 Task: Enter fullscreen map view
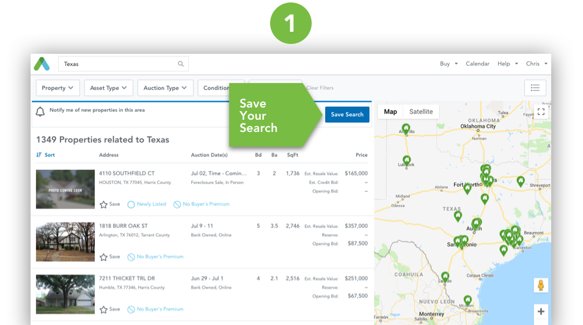541,112
